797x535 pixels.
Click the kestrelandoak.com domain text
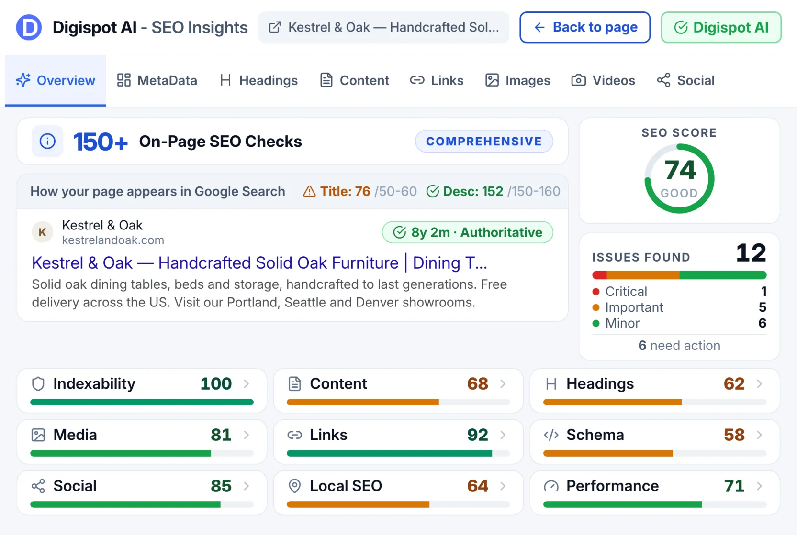click(x=113, y=240)
